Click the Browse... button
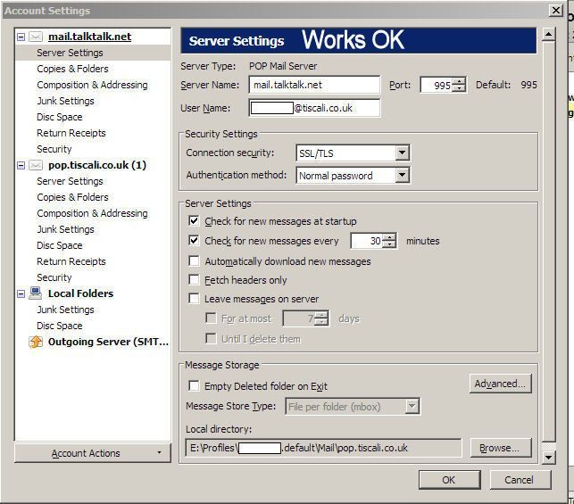The height and width of the screenshot is (504, 574). pyautogui.click(x=501, y=448)
